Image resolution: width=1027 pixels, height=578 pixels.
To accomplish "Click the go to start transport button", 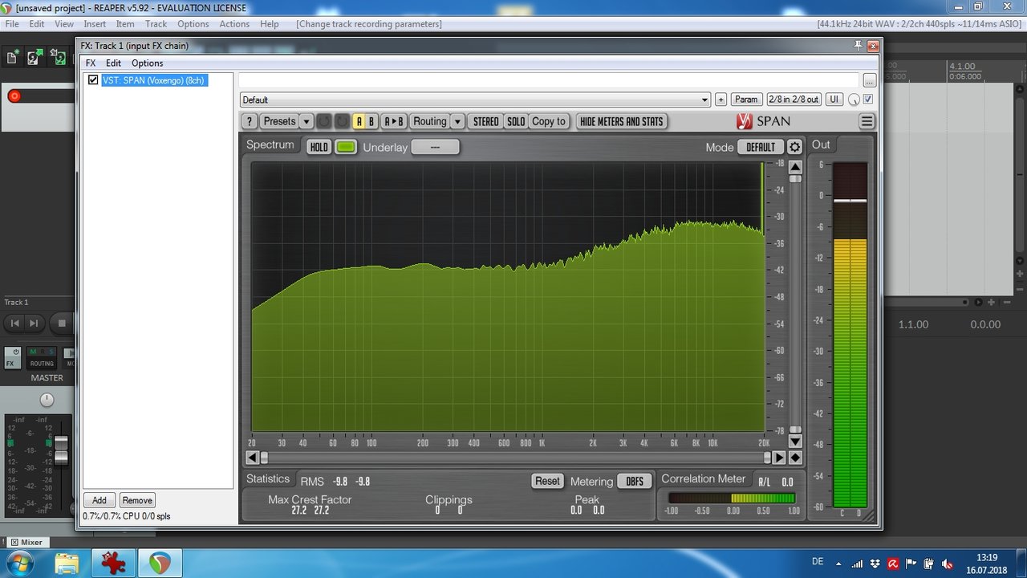I will [14, 323].
